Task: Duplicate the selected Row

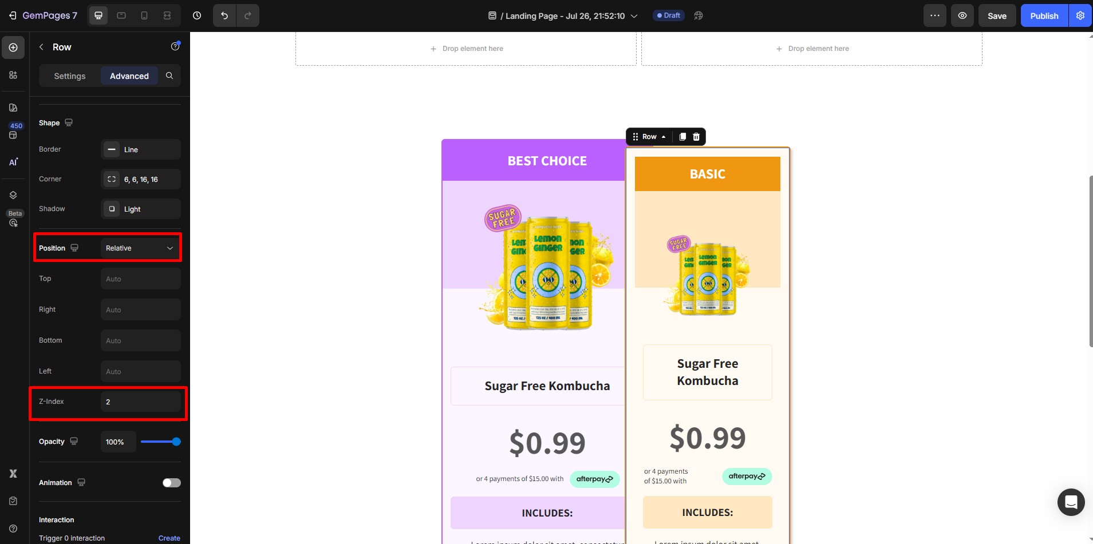Action: (x=682, y=137)
